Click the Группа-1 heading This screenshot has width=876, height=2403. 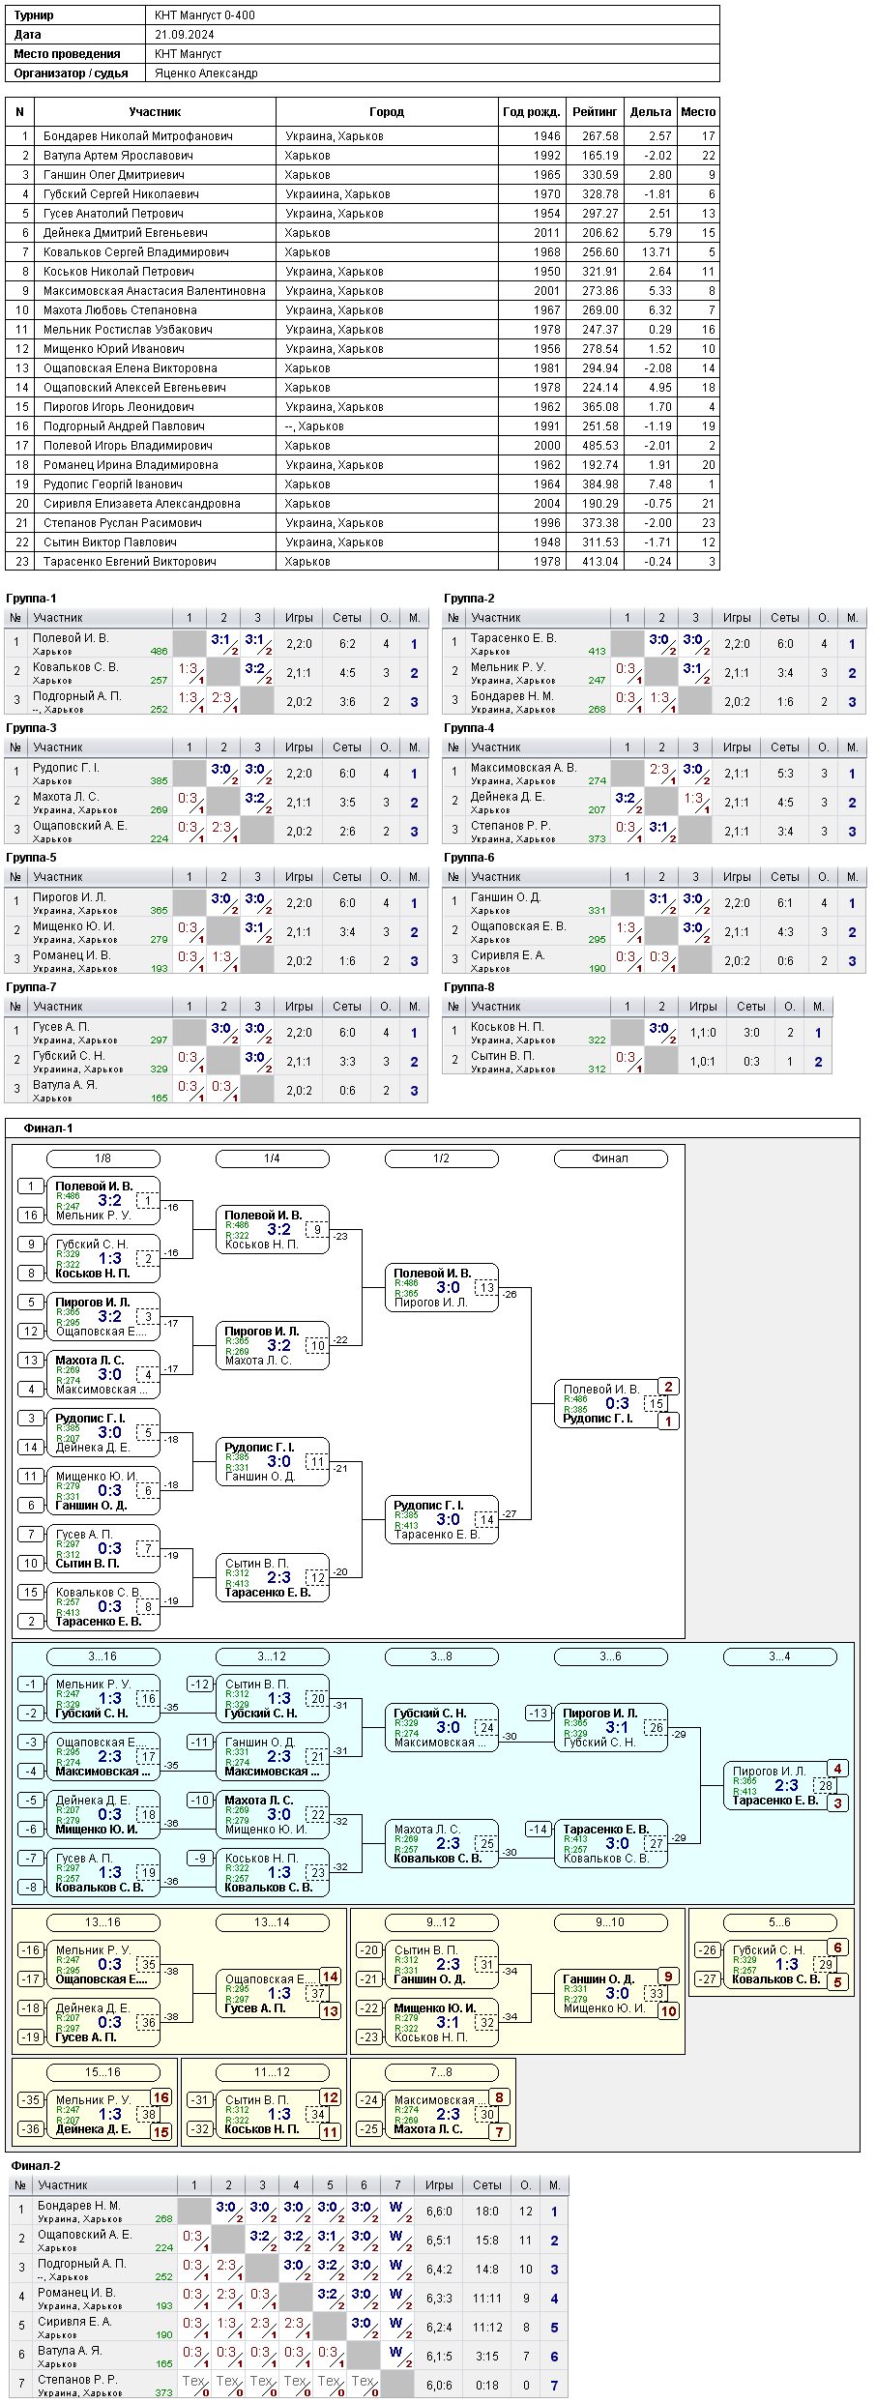tap(31, 599)
